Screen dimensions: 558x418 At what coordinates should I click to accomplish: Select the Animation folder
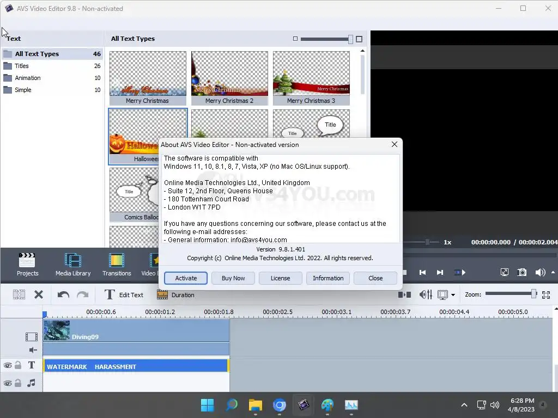(x=52, y=78)
